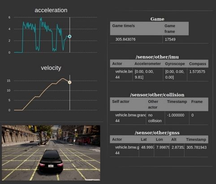The image size is (216, 184).
Task: Open the camera view of black car
Action: 51,153
